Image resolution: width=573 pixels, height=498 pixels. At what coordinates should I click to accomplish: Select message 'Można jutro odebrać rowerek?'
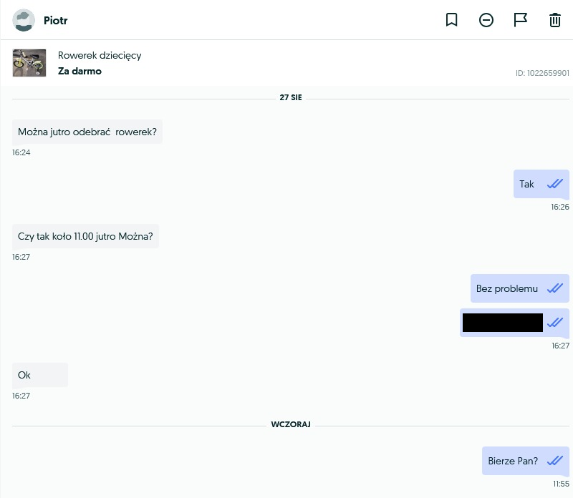(x=87, y=132)
